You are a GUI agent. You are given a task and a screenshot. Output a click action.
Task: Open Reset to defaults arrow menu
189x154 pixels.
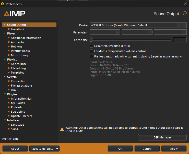pos(57,149)
